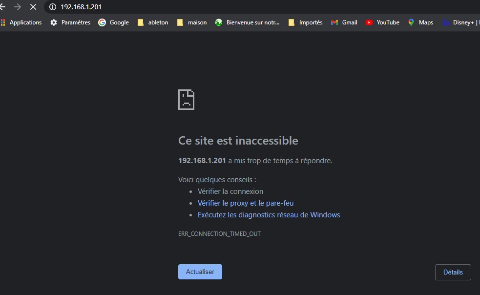Stop loading the page with X
Image resolution: width=480 pixels, height=295 pixels.
click(33, 7)
